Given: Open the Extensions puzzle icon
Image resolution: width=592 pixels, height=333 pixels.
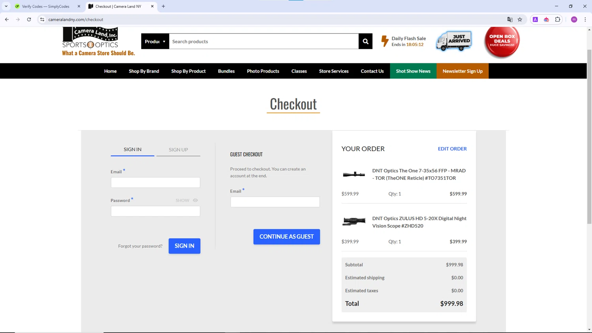Looking at the screenshot, I should pyautogui.click(x=558, y=19).
